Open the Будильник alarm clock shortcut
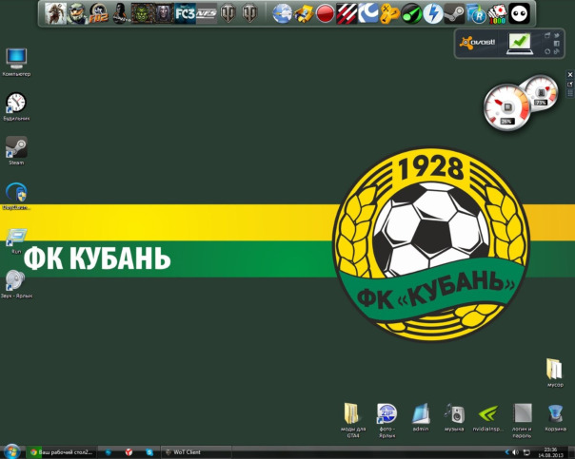Image resolution: width=575 pixels, height=459 pixels. coord(16,106)
